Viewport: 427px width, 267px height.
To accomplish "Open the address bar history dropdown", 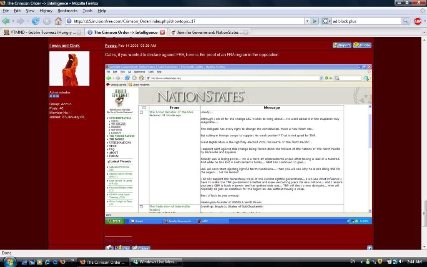I will [307, 21].
